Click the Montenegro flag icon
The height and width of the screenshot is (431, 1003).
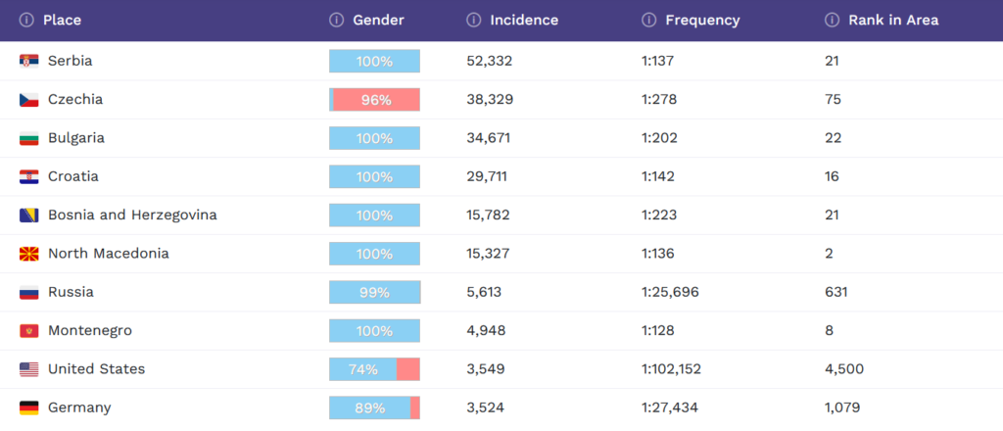click(28, 331)
